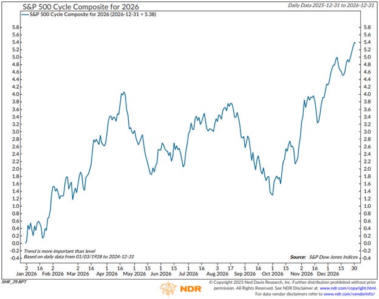
Task: Click the 'Trend is more important than level' note
Action: coord(60,251)
